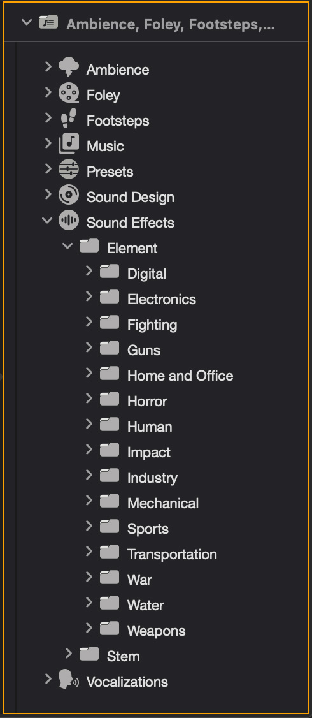The image size is (312, 718).
Task: Click the Sound Effects waveform icon
Action: [x=69, y=221]
